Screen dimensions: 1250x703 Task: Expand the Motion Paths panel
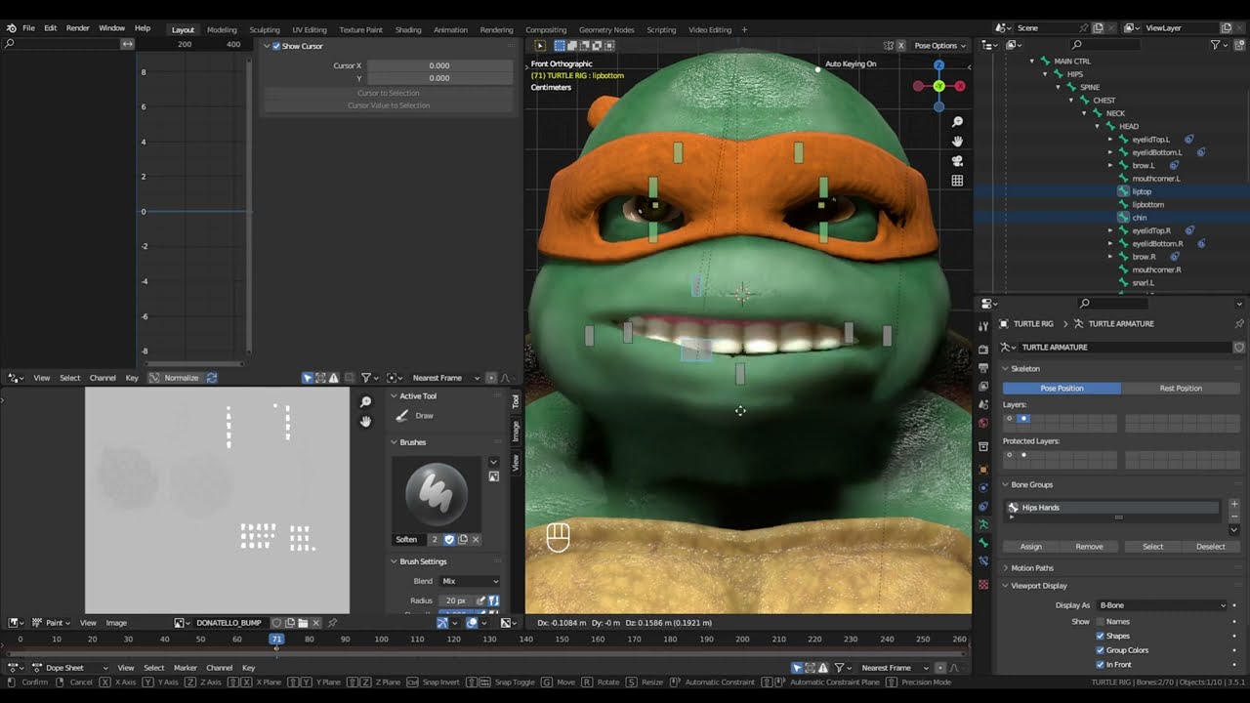point(1032,568)
